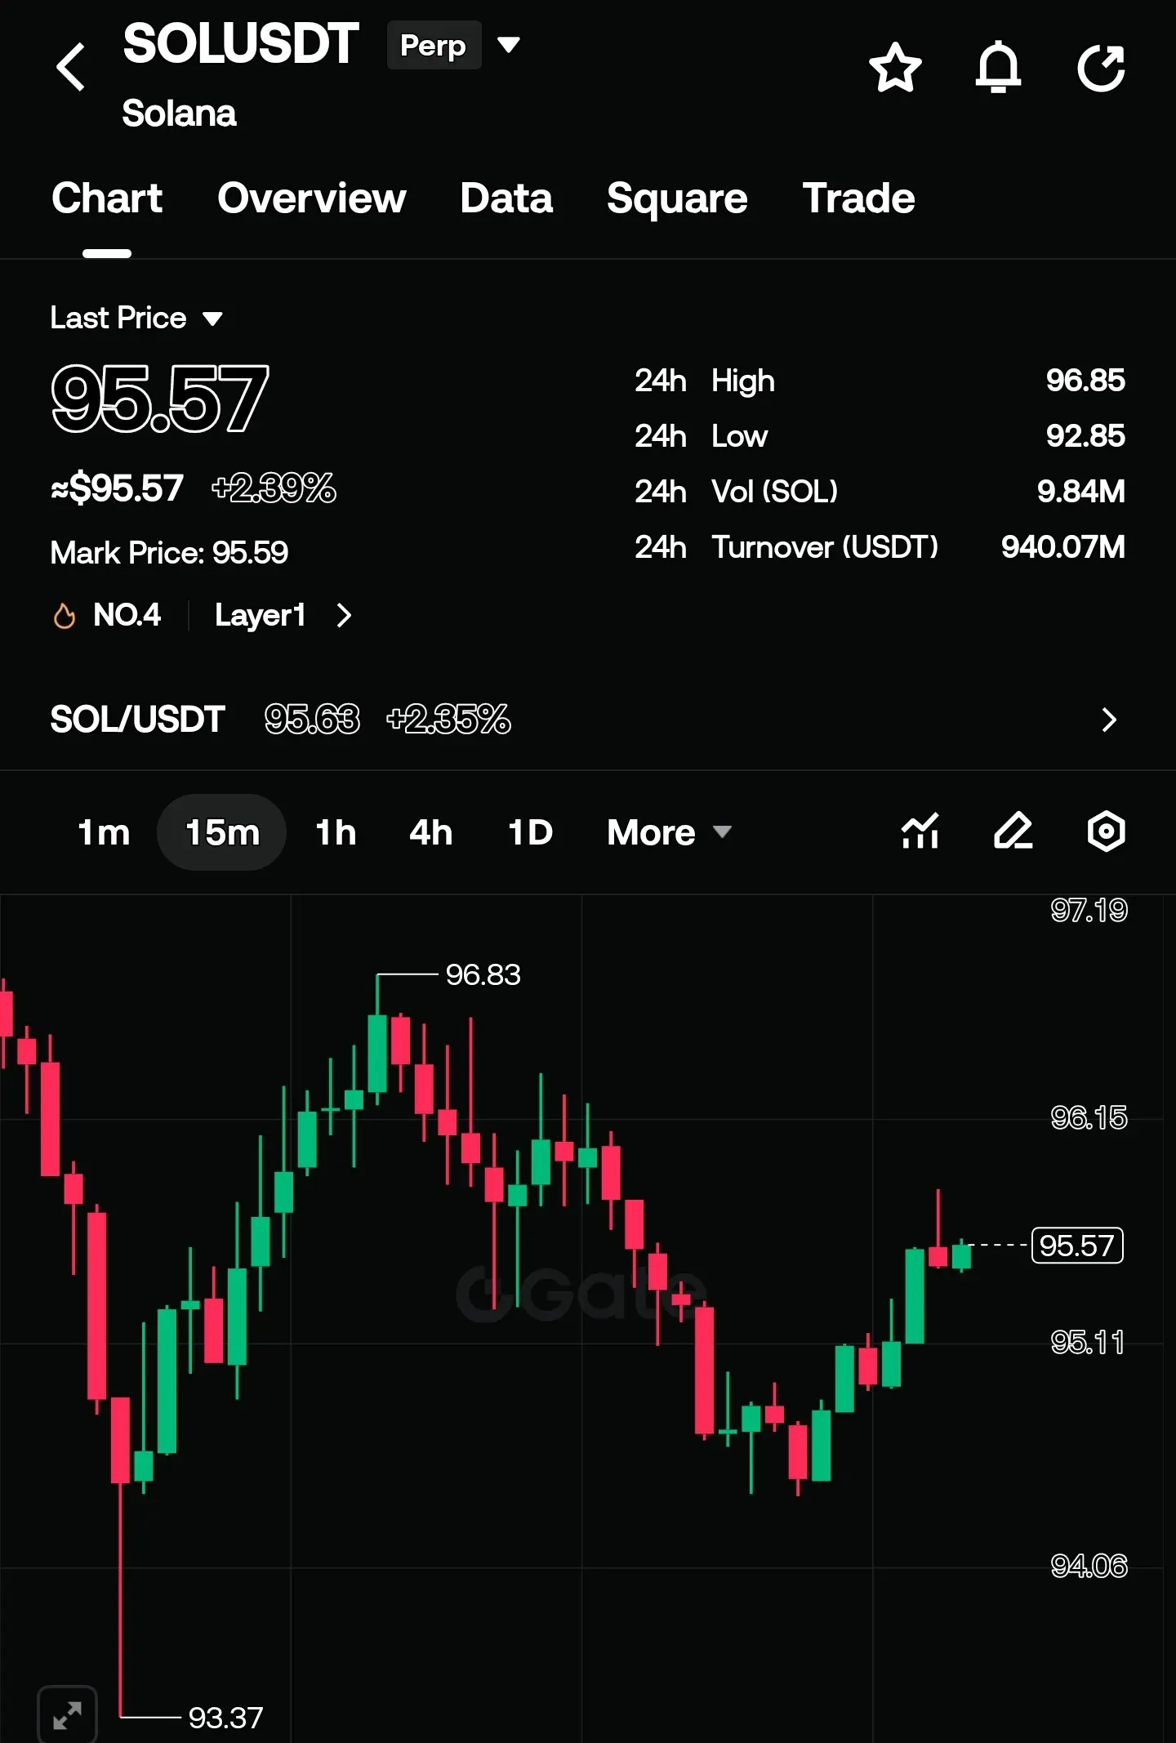Tap the Mark Price: 95.59 text
The image size is (1176, 1743).
(x=169, y=553)
